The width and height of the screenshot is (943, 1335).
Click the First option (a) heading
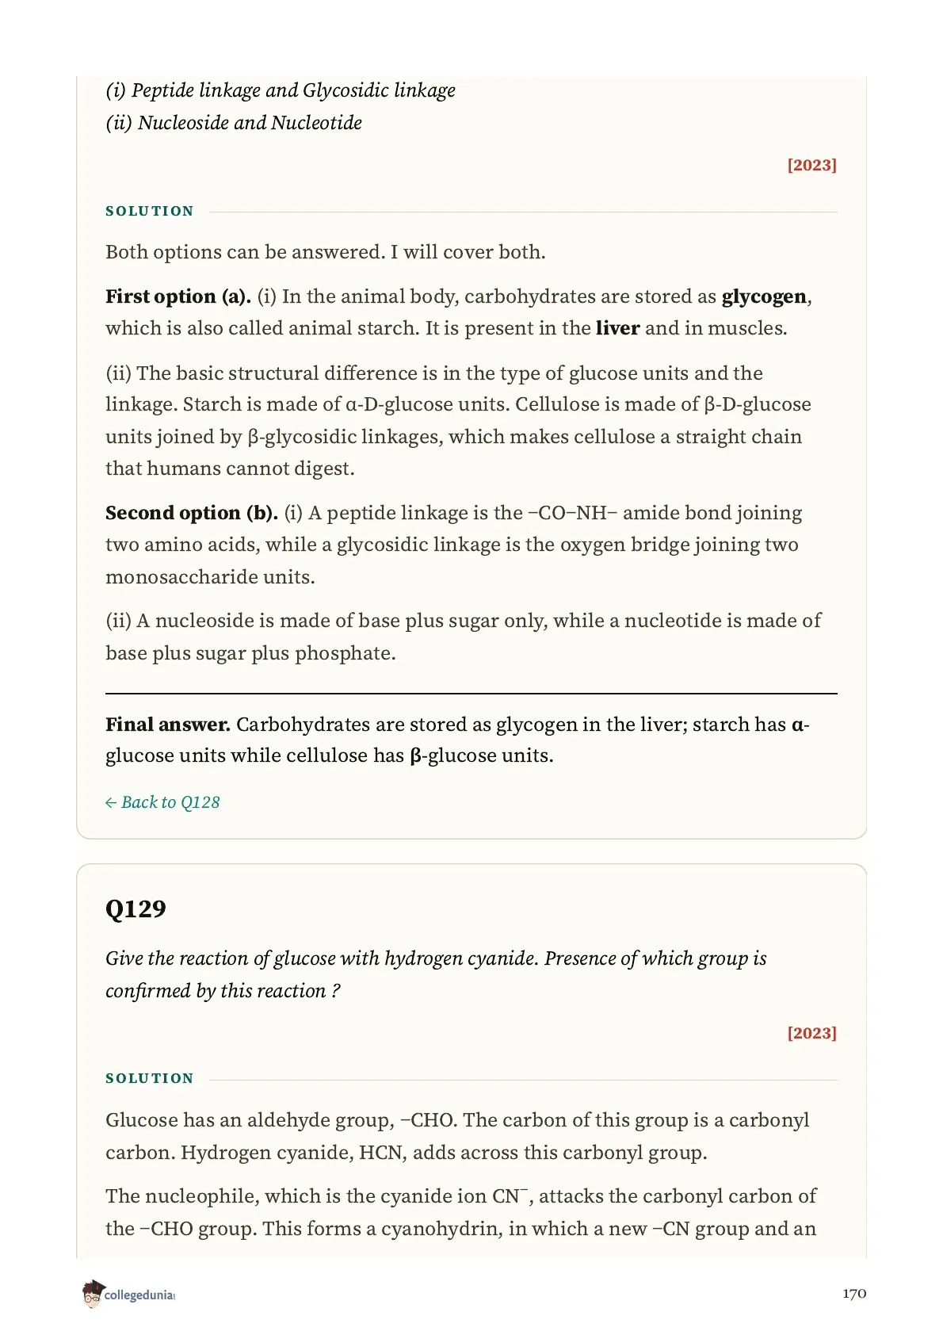tap(178, 296)
